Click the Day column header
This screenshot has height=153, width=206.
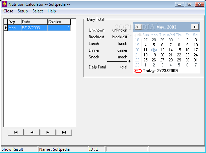pos(14,22)
